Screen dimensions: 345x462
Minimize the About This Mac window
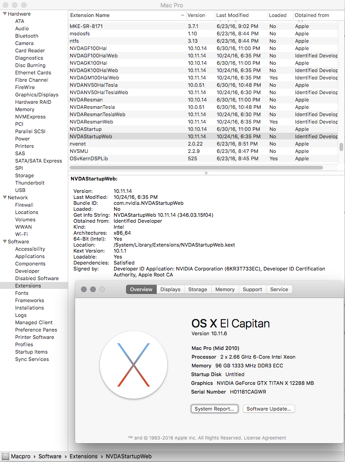[93, 289]
